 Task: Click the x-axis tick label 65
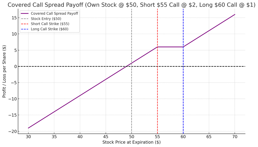209,137
